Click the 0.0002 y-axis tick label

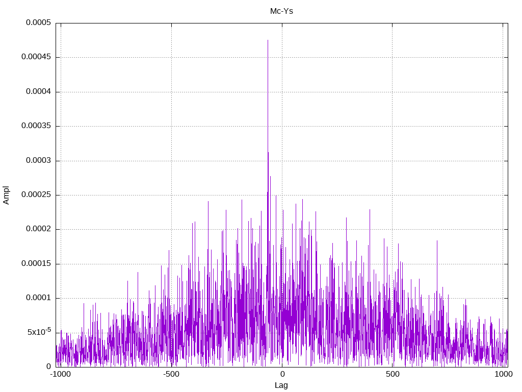coord(39,229)
